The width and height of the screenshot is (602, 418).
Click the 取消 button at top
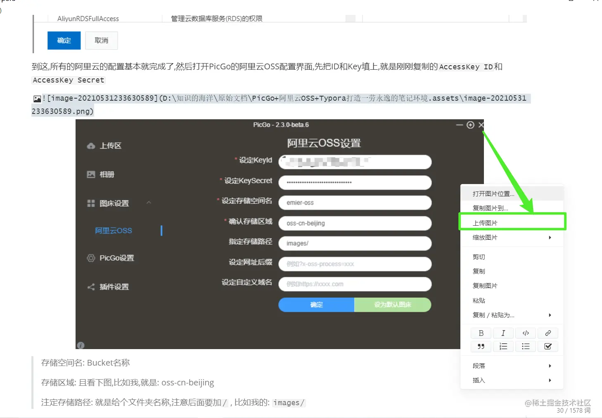(x=102, y=40)
